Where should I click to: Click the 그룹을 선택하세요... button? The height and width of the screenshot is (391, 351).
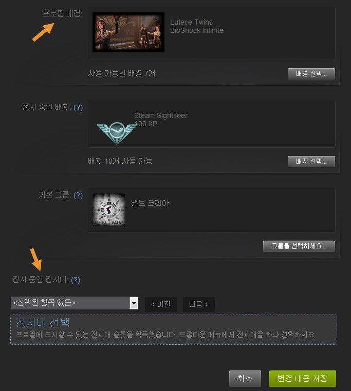(x=299, y=246)
